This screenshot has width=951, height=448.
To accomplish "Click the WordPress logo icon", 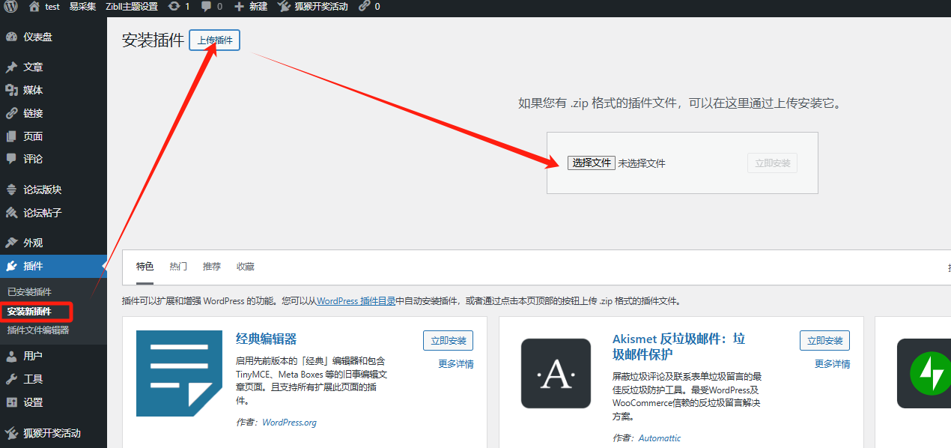I will point(10,7).
